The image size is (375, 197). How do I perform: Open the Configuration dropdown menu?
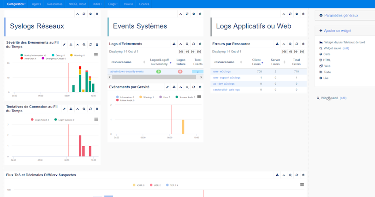pos(16,4)
